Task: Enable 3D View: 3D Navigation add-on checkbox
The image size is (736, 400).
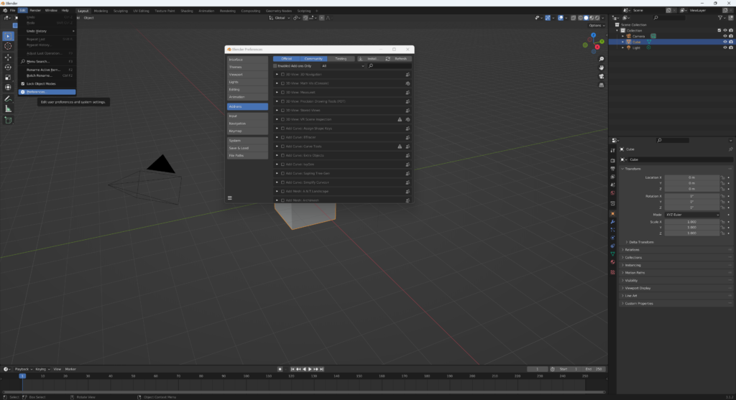Action: (x=282, y=75)
